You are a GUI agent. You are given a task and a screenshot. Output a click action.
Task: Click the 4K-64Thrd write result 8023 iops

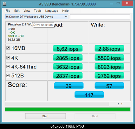pos(109,67)
